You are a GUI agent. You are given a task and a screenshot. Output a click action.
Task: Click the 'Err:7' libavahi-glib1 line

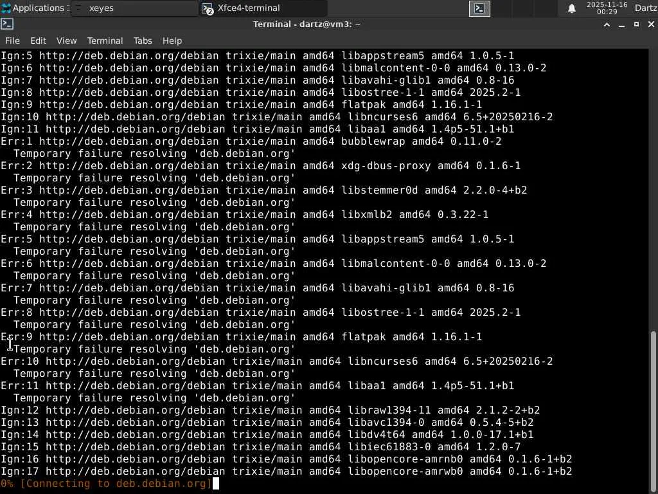point(257,288)
